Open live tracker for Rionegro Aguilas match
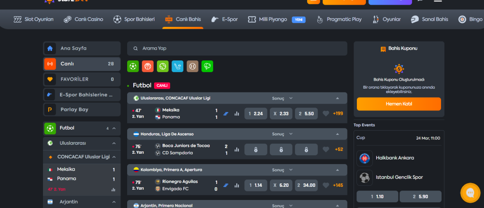 [x=225, y=185]
